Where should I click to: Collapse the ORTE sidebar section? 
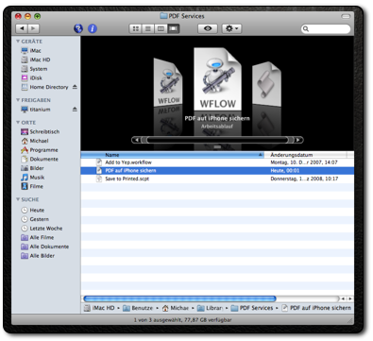(x=18, y=122)
